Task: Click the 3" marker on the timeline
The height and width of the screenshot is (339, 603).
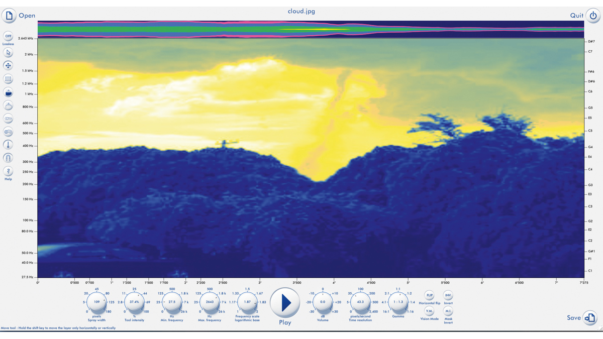Action: (x=260, y=283)
